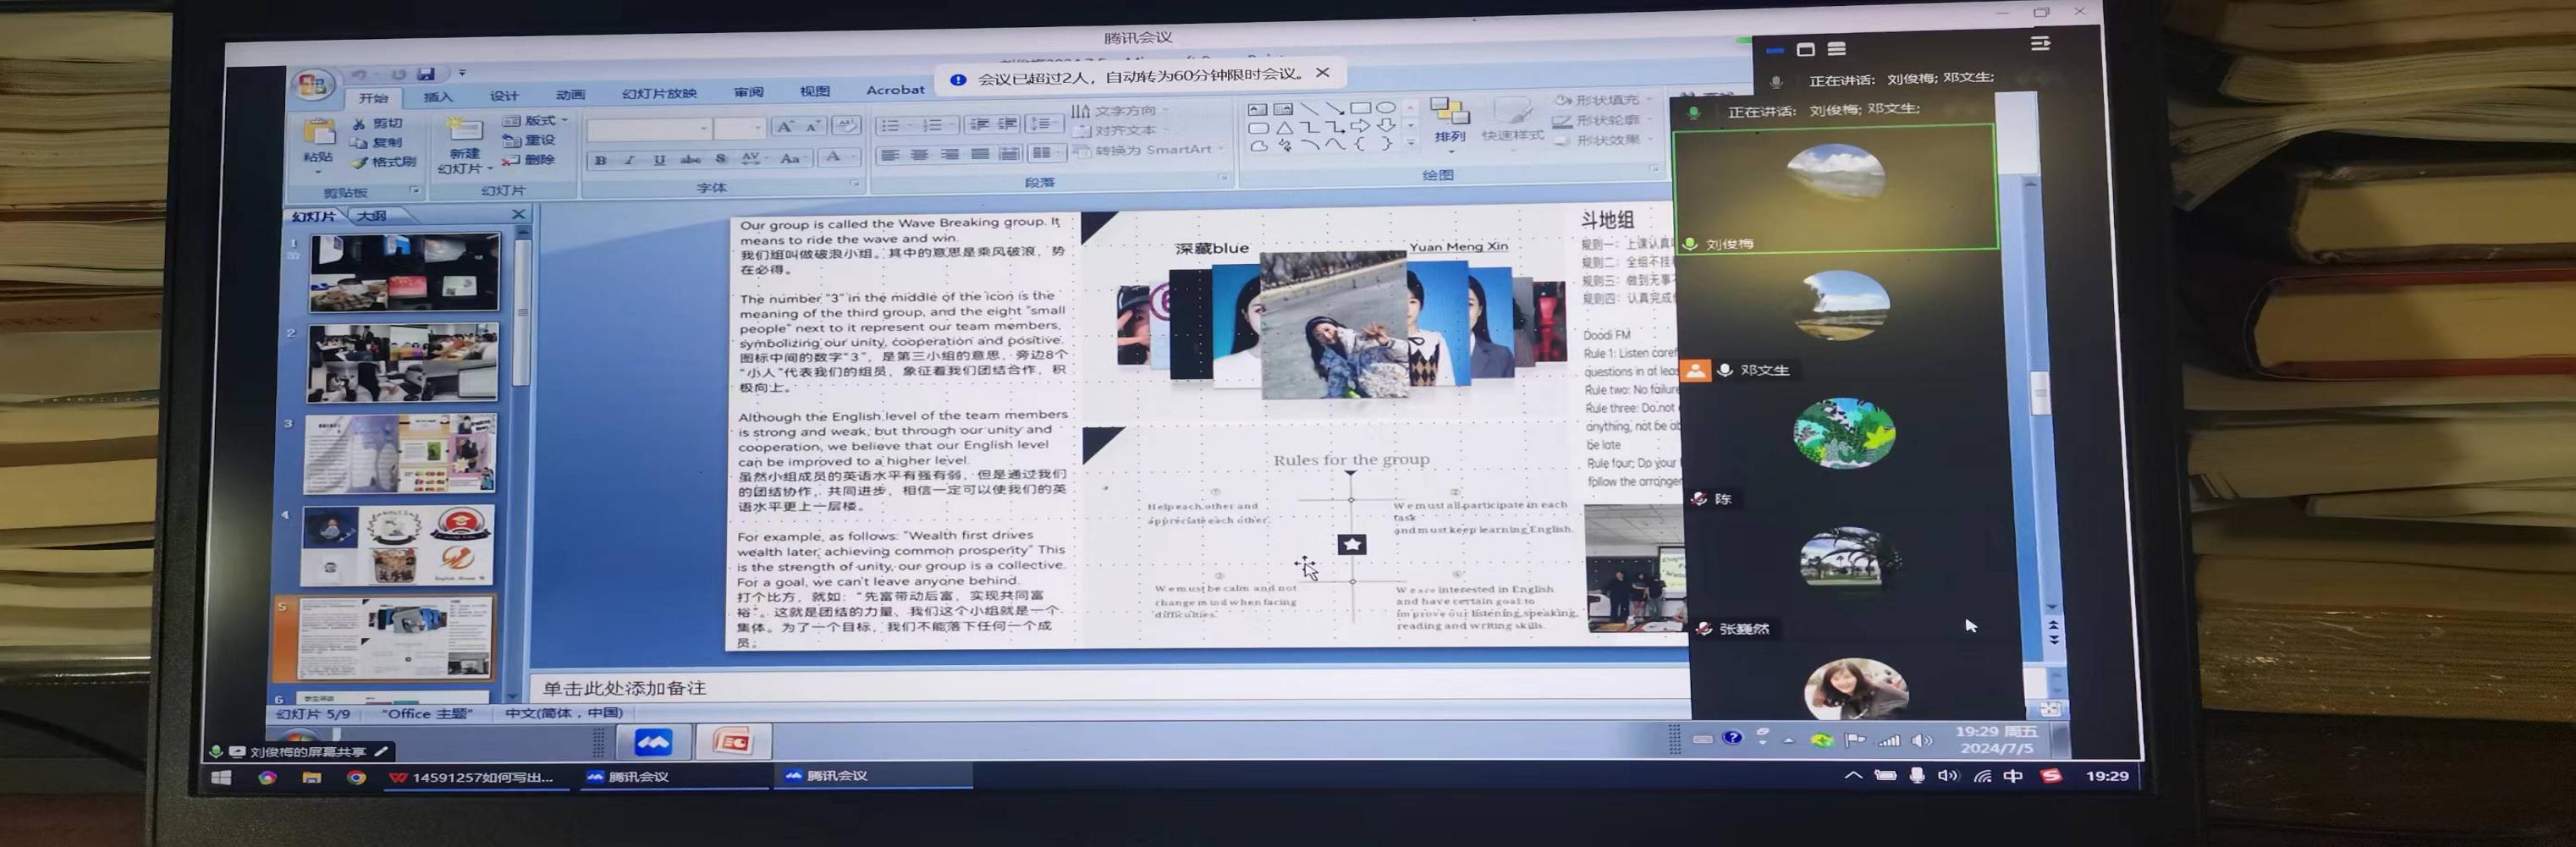Open Text Direction (文字方向) dropdown

click(x=1118, y=110)
